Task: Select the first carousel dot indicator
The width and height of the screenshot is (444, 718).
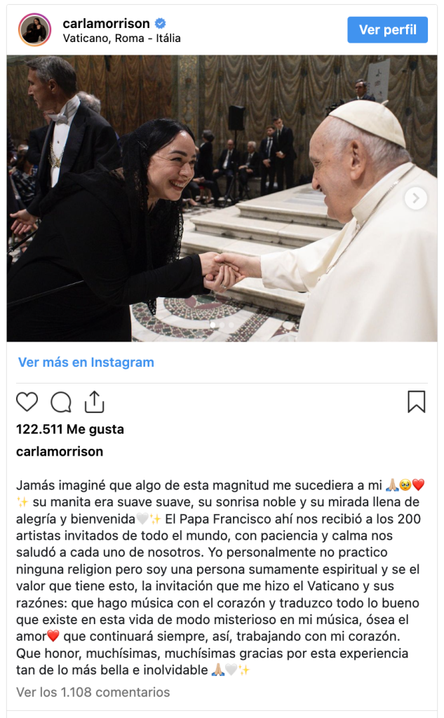Action: click(213, 325)
